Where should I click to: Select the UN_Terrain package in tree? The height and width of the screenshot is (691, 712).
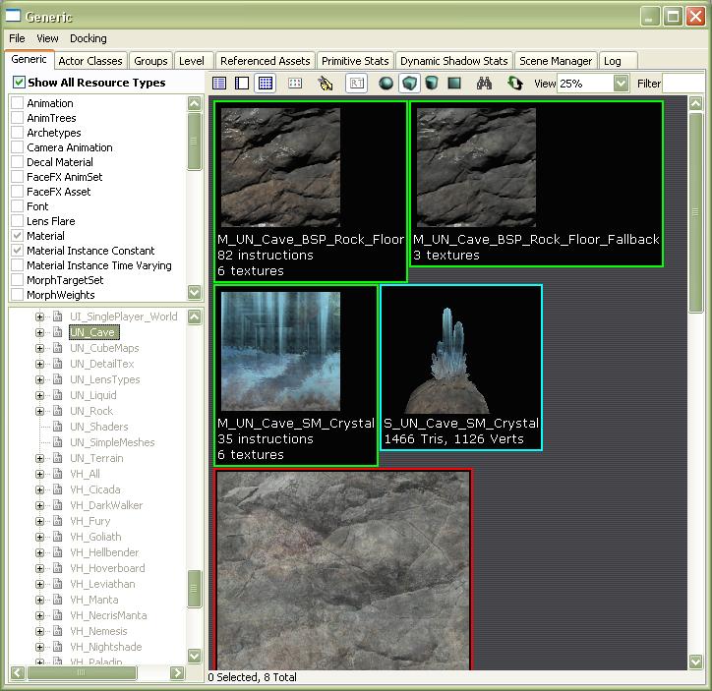[96, 458]
